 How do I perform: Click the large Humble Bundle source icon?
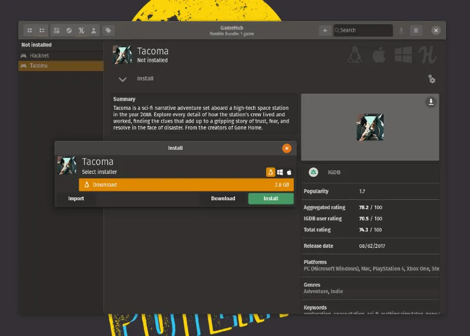coord(428,55)
